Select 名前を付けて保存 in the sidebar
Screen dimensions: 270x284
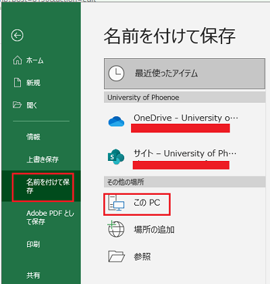coord(41,186)
